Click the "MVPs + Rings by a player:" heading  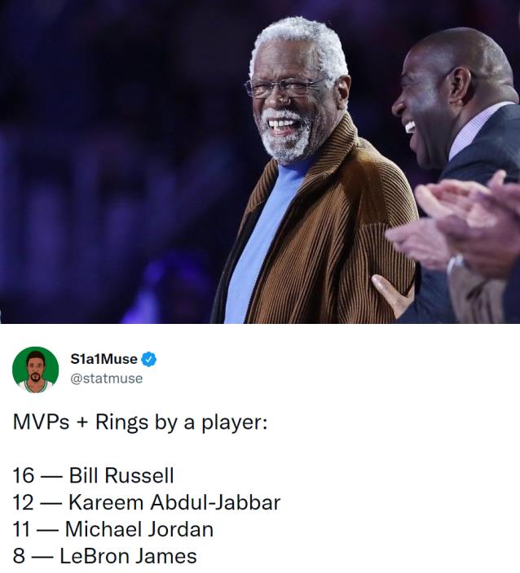(140, 423)
